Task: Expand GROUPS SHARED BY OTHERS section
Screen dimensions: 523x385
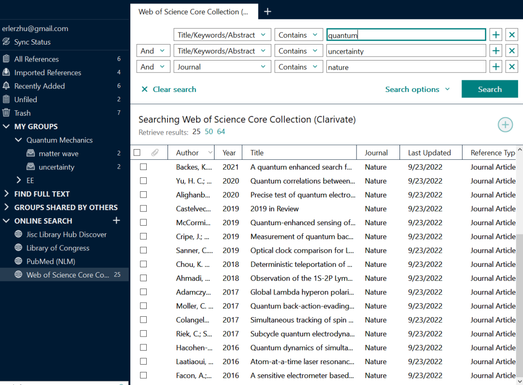Action: pos(6,207)
